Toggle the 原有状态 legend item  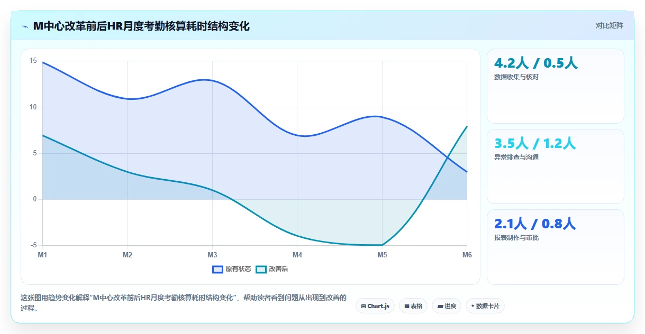[x=232, y=269]
